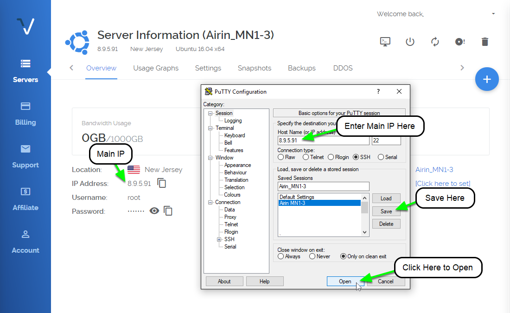Switch to the DDOS tab
The image size is (510, 313).
point(343,68)
